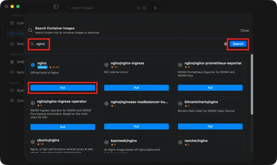Select the rancher/nginx title
Image resolution: width=277 pixels, height=165 pixels.
pos(196,141)
